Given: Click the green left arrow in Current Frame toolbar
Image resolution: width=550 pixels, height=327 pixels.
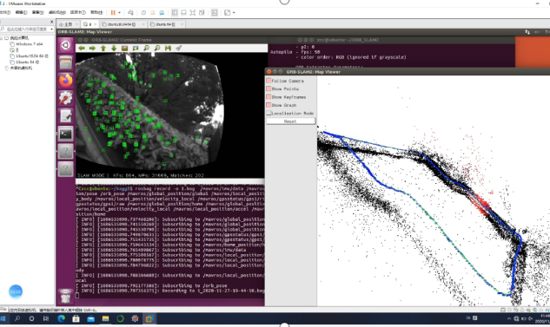Looking at the screenshot, I should [x=82, y=48].
